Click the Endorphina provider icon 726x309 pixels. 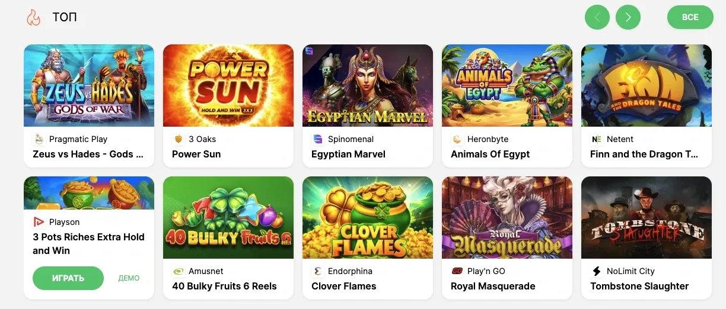click(x=317, y=271)
